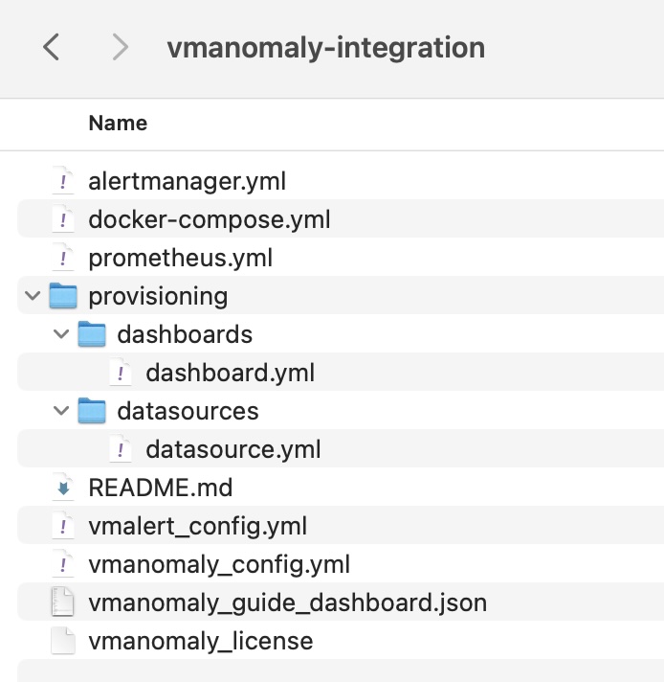The image size is (664, 682).
Task: Go forward to the next folder
Action: pos(120,47)
